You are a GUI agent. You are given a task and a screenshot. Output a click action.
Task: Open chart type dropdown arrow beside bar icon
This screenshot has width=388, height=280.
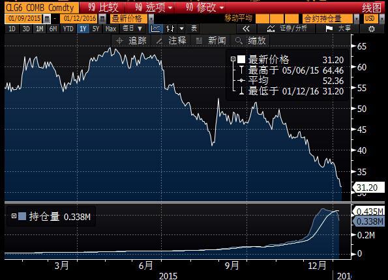point(182,29)
